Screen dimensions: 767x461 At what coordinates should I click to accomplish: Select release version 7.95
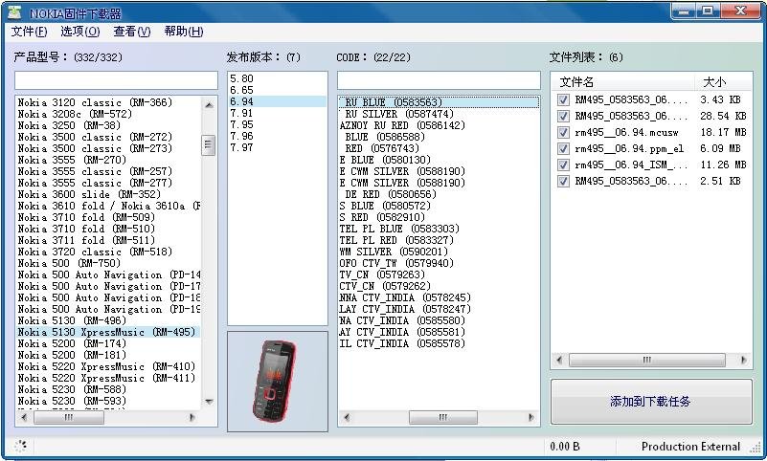278,124
